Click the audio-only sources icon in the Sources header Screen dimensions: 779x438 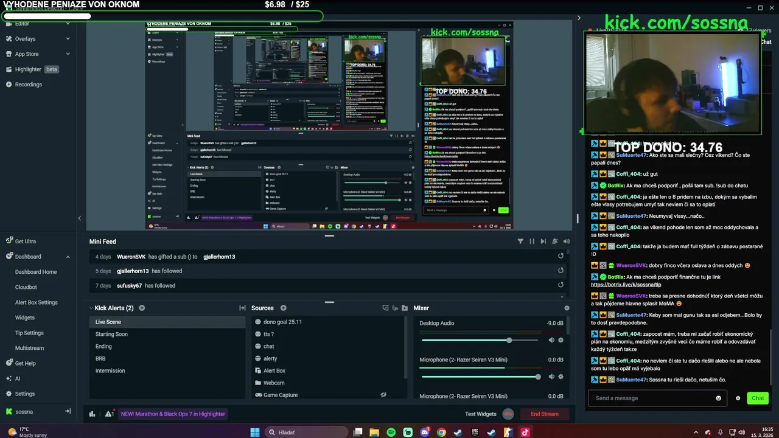click(394, 308)
